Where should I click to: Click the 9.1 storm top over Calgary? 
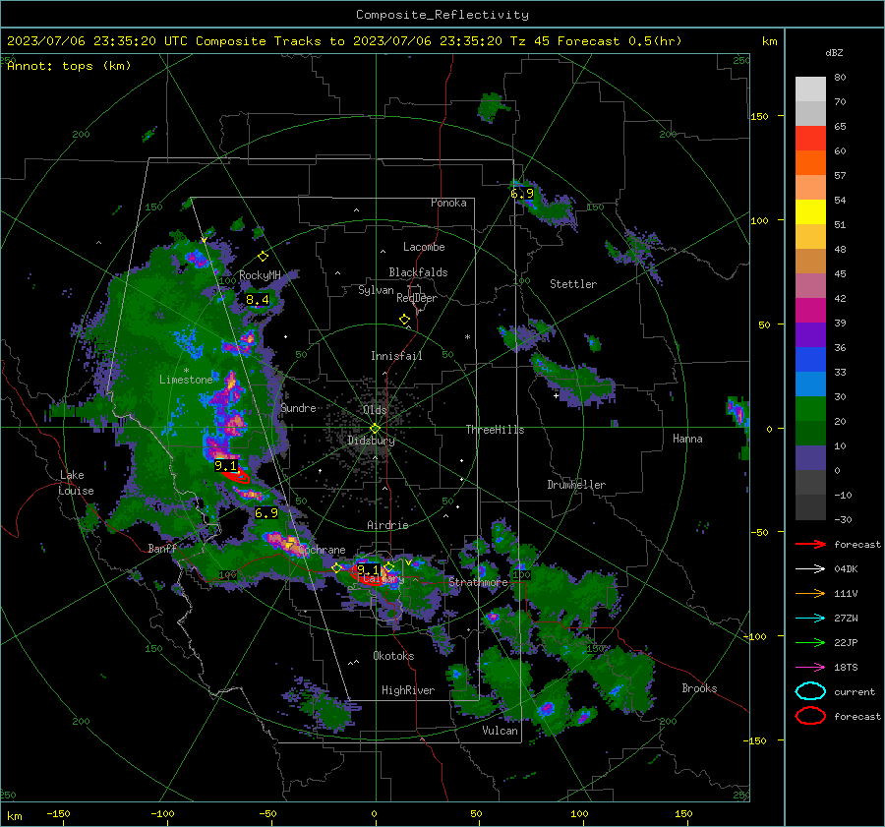click(x=368, y=569)
